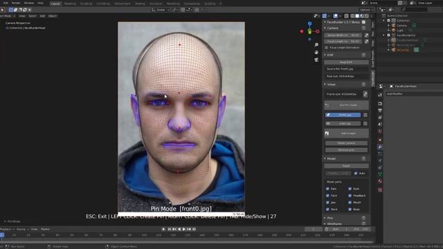Screen dimensions: 443x249
Task: Click icon button next to Sensor Width
Action: tap(366, 35)
